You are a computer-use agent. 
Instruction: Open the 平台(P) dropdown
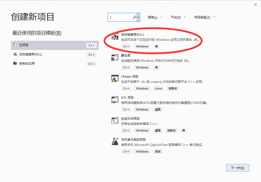pos(178,17)
